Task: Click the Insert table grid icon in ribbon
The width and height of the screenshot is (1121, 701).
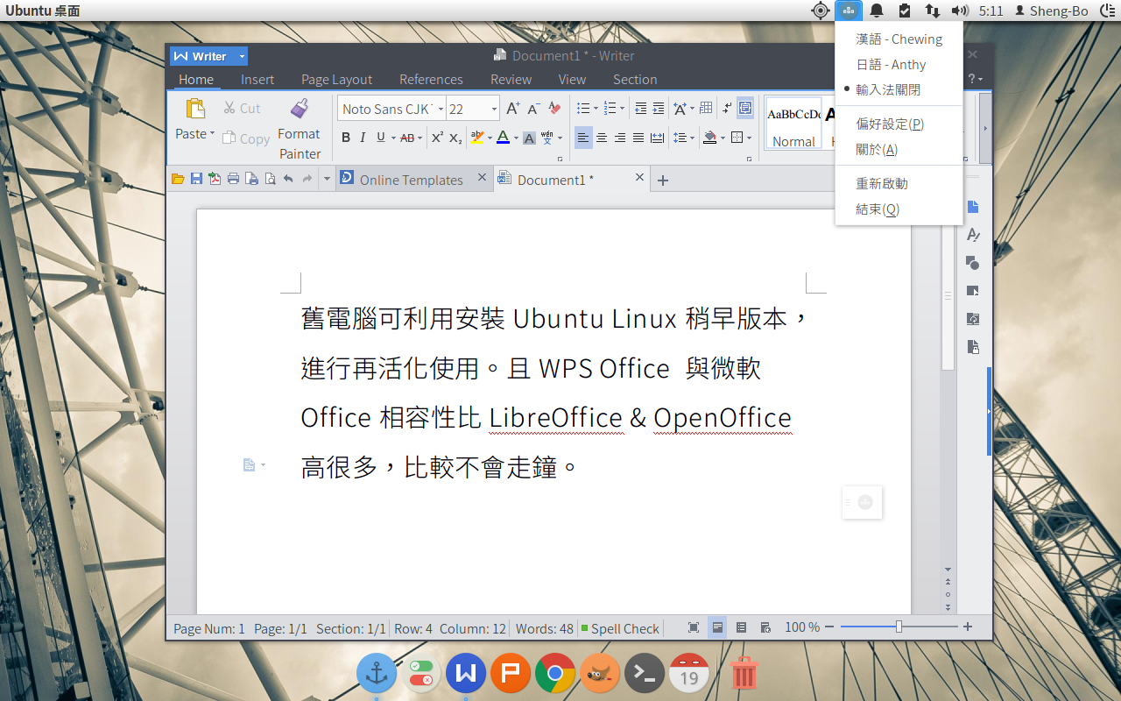Action: (706, 109)
